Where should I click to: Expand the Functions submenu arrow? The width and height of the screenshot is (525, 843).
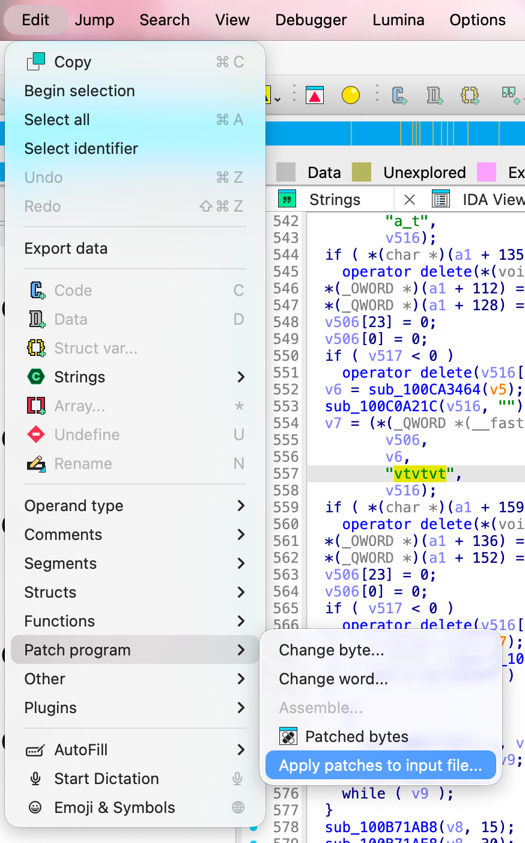click(241, 621)
